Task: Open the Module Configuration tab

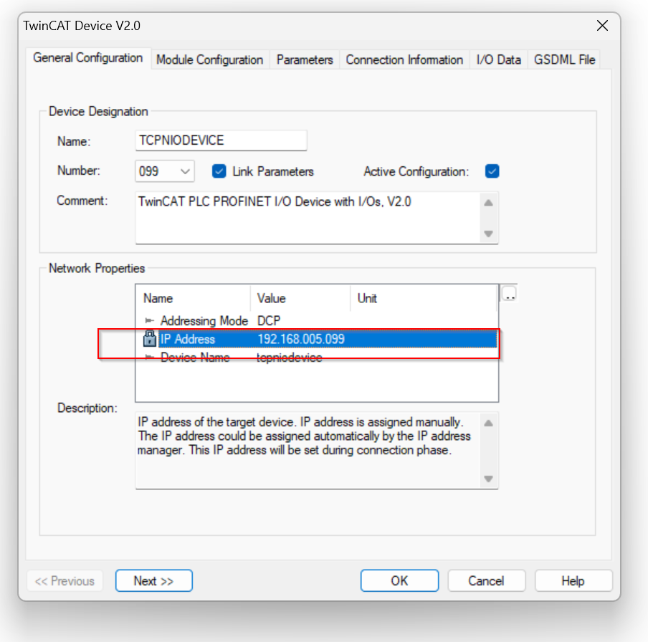Action: (209, 60)
